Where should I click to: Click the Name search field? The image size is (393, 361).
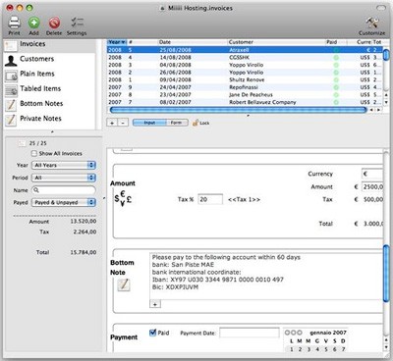point(64,190)
